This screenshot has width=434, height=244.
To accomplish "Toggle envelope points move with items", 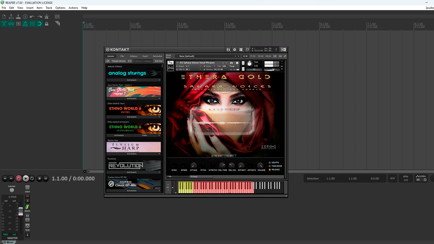I will coord(25,24).
